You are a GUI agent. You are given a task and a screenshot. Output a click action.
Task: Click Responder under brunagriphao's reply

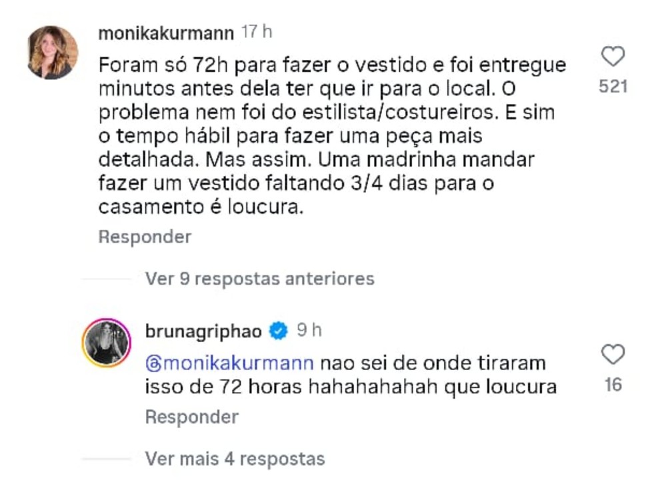[192, 417]
